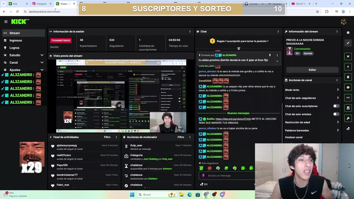354x199 pixels.
Task: Open the Acciones de canal three-dot menu
Action: pyautogui.click(x=337, y=80)
